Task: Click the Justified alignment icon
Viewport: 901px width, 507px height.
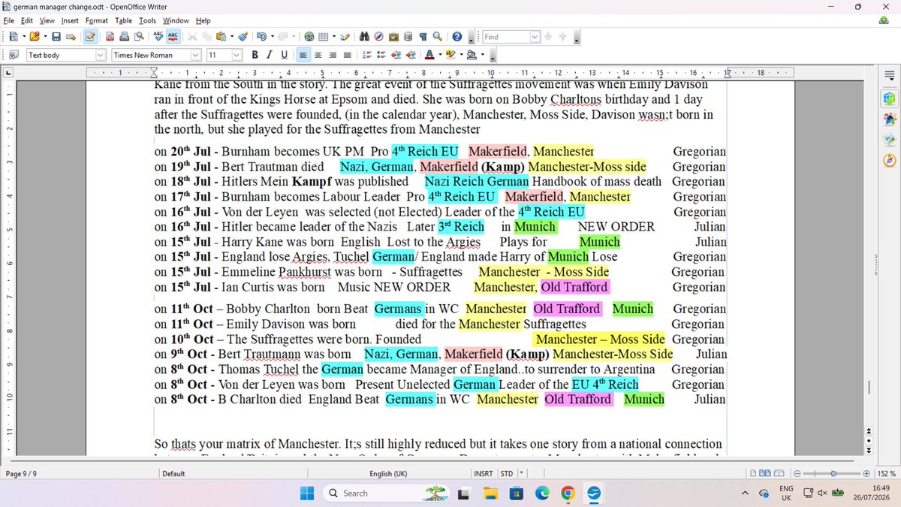Action: [x=347, y=55]
